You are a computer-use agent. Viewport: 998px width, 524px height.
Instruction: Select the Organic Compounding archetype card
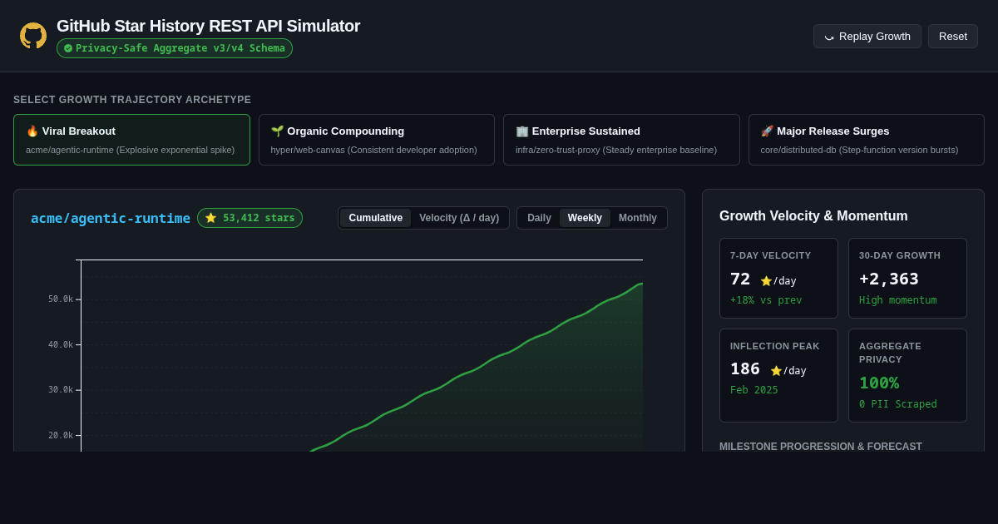pos(377,140)
